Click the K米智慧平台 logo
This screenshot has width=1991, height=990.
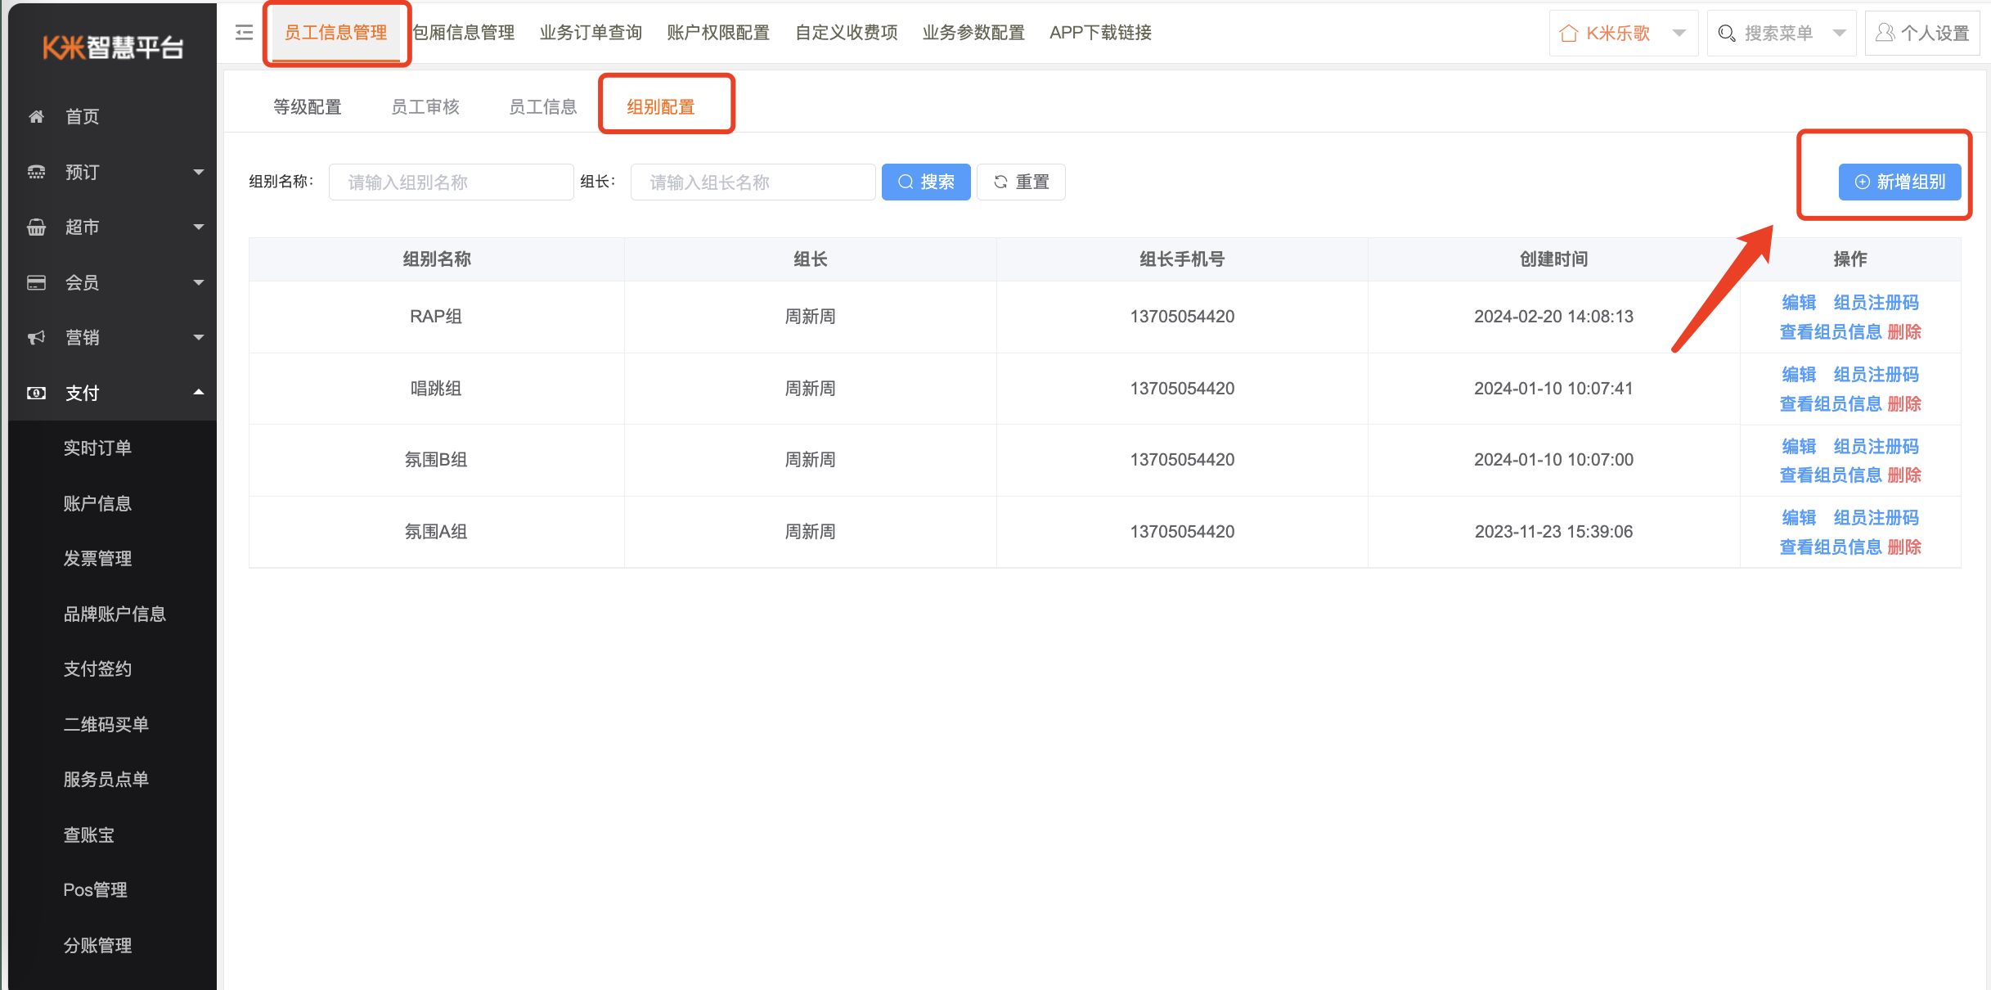point(113,47)
